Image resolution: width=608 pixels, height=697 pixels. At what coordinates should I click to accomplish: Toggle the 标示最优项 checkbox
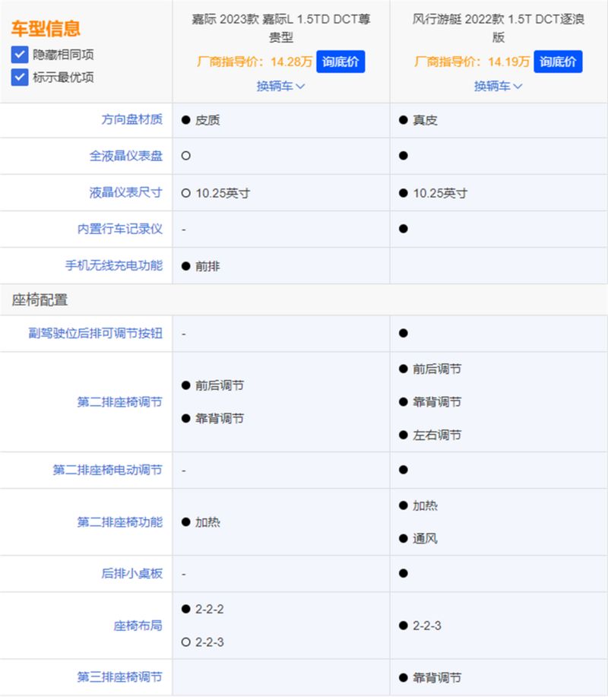click(x=20, y=78)
